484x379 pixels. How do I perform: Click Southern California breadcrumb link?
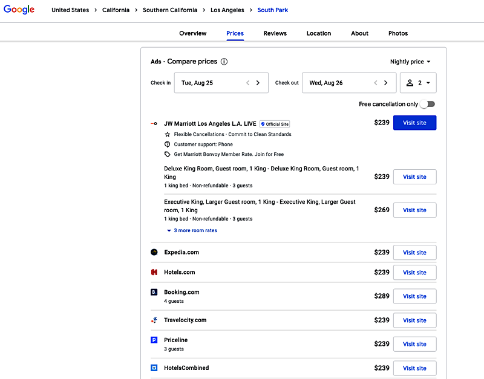[170, 10]
